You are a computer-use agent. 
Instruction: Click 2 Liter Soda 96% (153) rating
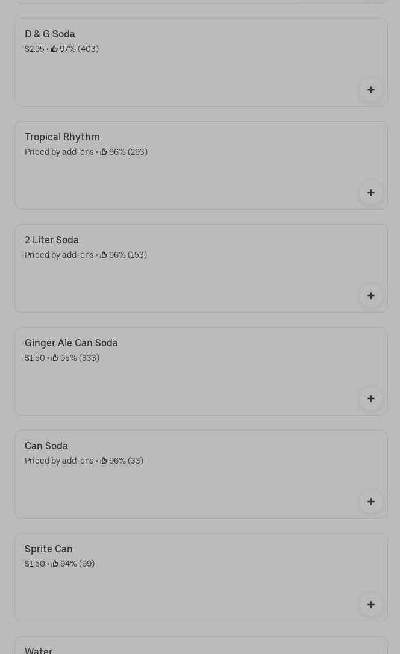pos(123,255)
